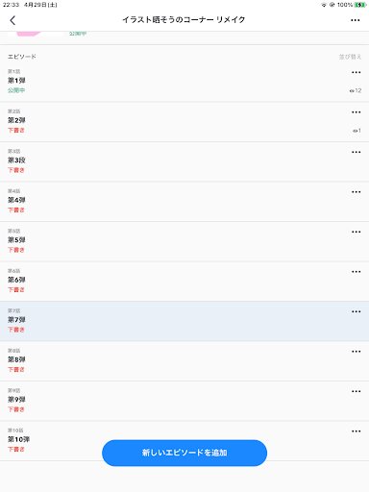Open options menu for 第6弾 episode
The width and height of the screenshot is (369, 492).
coord(357,272)
